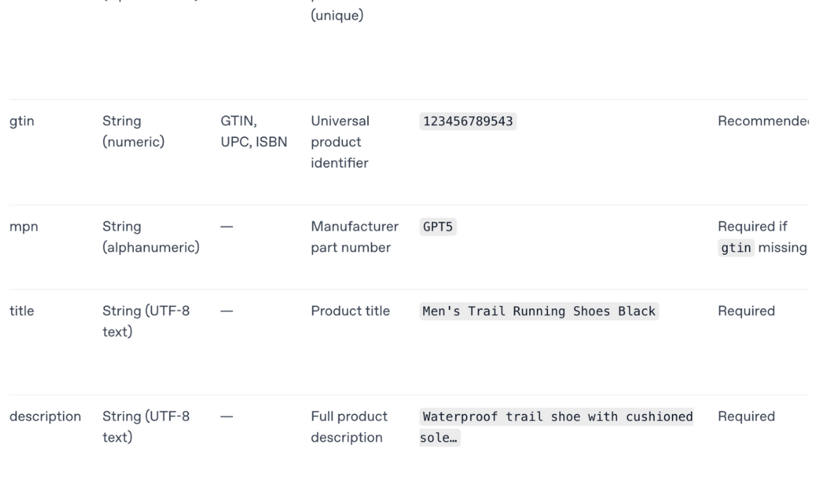Select the 'Waterproof trail shoe' example code
The image size is (820, 502).
pos(557,417)
